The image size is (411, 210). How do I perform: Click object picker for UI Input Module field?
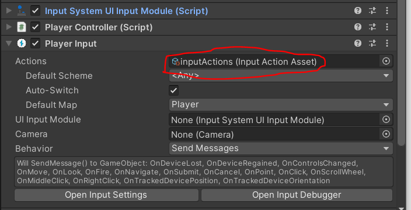coord(386,120)
